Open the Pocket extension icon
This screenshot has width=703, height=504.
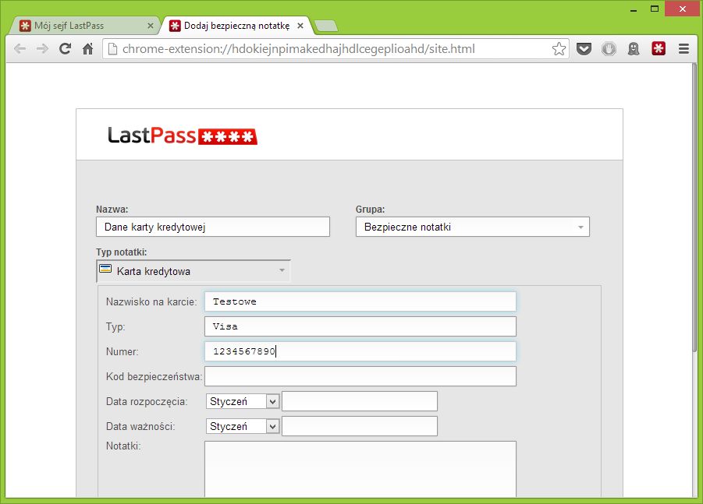[x=584, y=49]
